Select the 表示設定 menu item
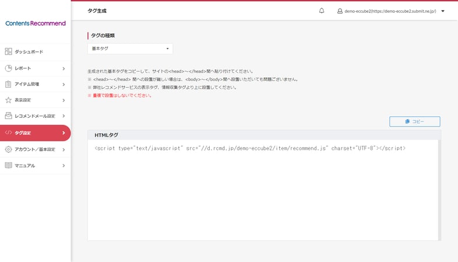Image resolution: width=458 pixels, height=262 pixels. tap(36, 100)
